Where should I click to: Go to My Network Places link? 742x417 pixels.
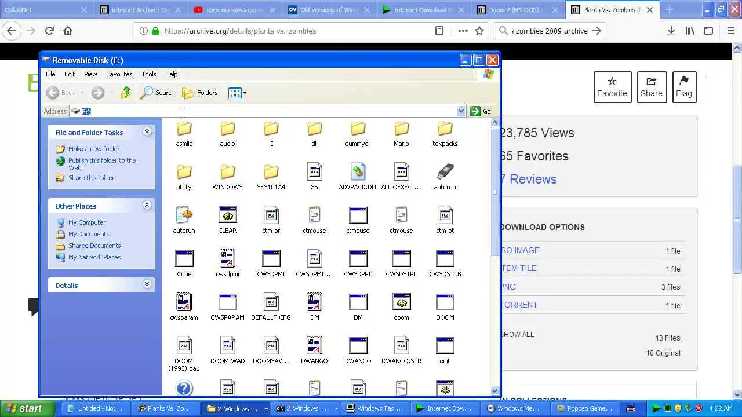point(94,257)
